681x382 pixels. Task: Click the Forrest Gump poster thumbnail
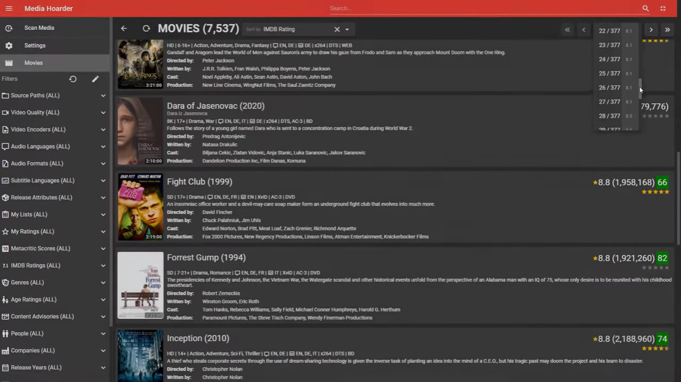140,285
